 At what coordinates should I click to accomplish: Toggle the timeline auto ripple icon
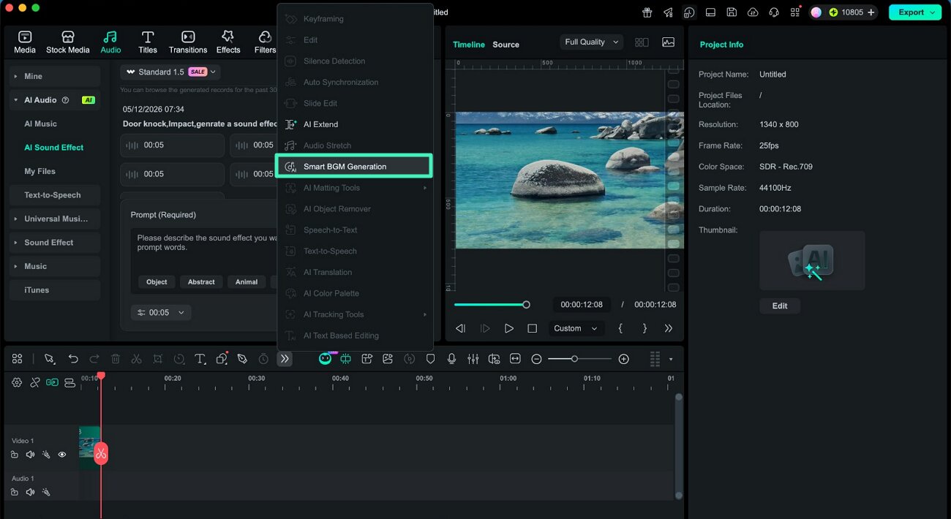coord(52,382)
